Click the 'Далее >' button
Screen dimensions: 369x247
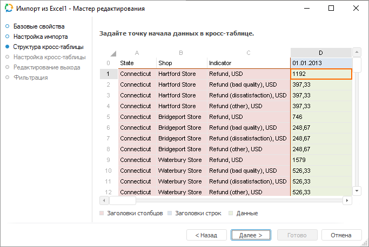tap(250, 235)
